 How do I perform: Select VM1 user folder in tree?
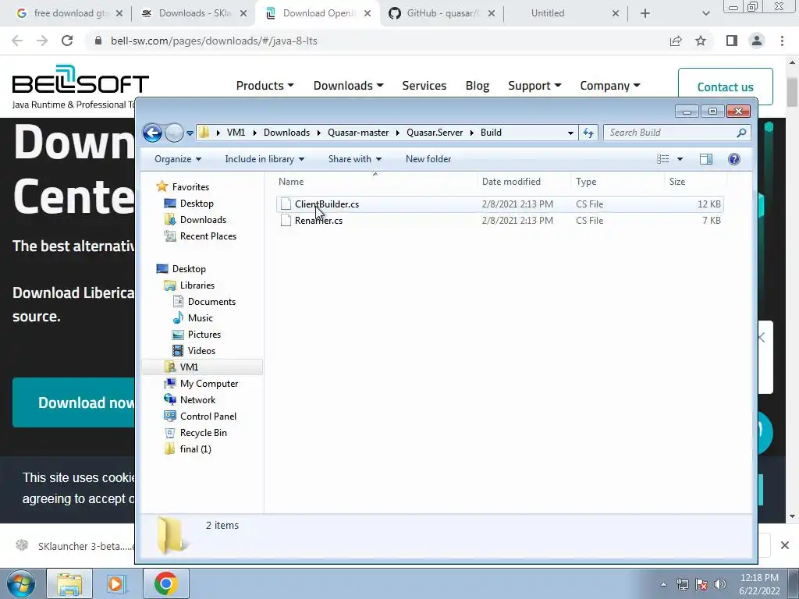tap(189, 367)
